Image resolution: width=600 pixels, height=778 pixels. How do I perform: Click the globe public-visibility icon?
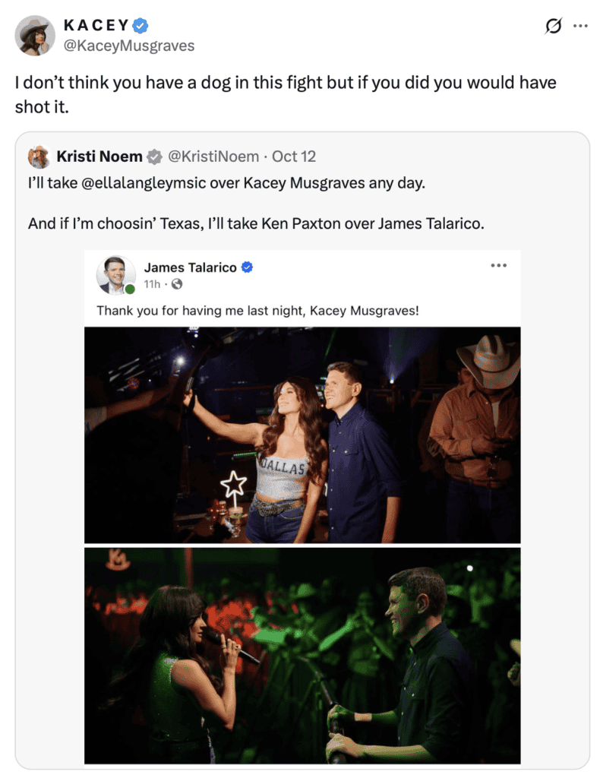click(x=176, y=284)
